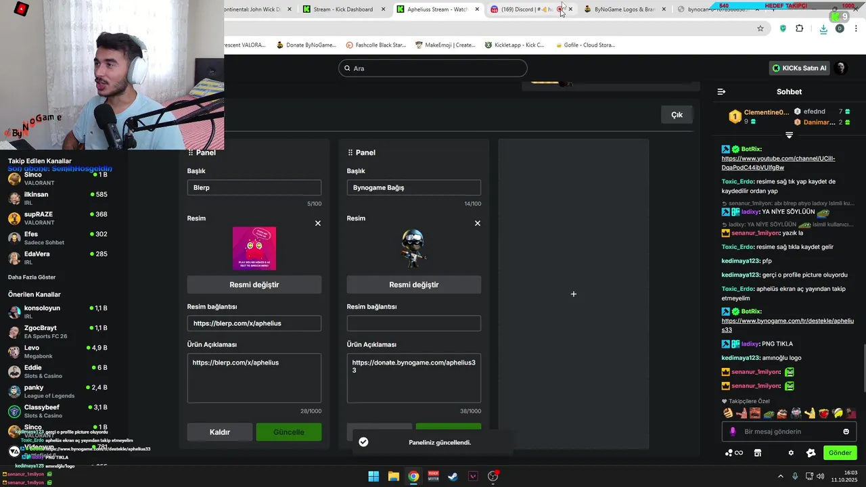Select the Apheliuss Stream browser tab
This screenshot has width=866, height=487.
click(437, 9)
